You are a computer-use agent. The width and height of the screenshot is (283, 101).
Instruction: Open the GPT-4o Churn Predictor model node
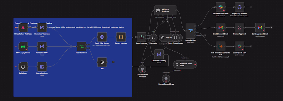point(142,69)
